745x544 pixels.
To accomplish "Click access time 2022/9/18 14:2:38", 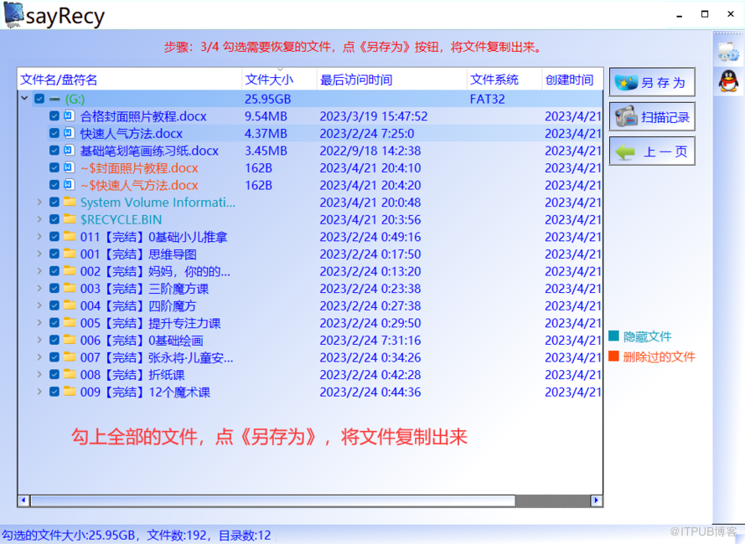I will point(370,151).
